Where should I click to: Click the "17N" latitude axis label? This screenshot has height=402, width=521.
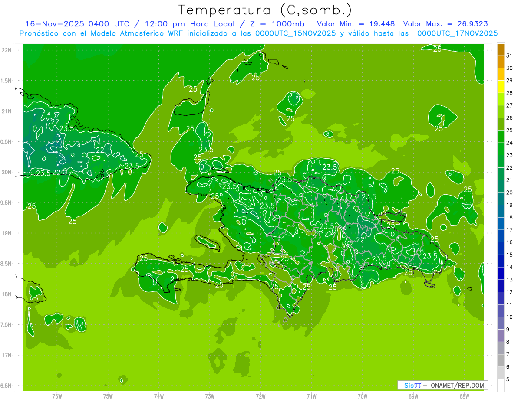point(7,355)
